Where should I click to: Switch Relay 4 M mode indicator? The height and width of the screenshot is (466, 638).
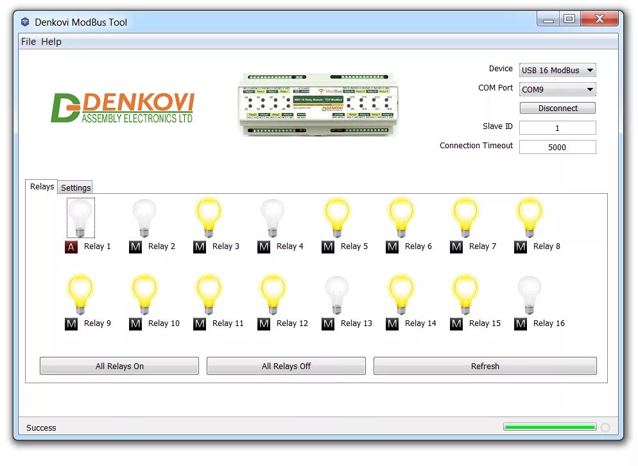[264, 247]
